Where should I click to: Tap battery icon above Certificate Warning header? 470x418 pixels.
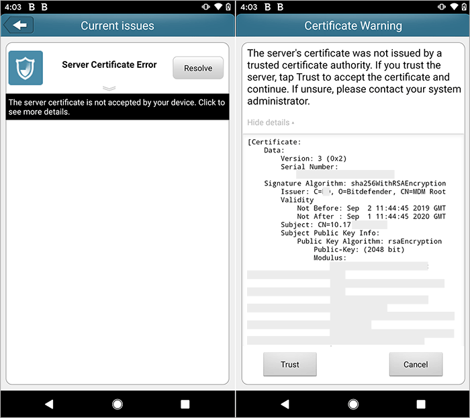pos(463,7)
